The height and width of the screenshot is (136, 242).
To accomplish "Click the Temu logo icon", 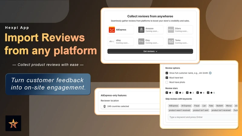I will [171, 41].
